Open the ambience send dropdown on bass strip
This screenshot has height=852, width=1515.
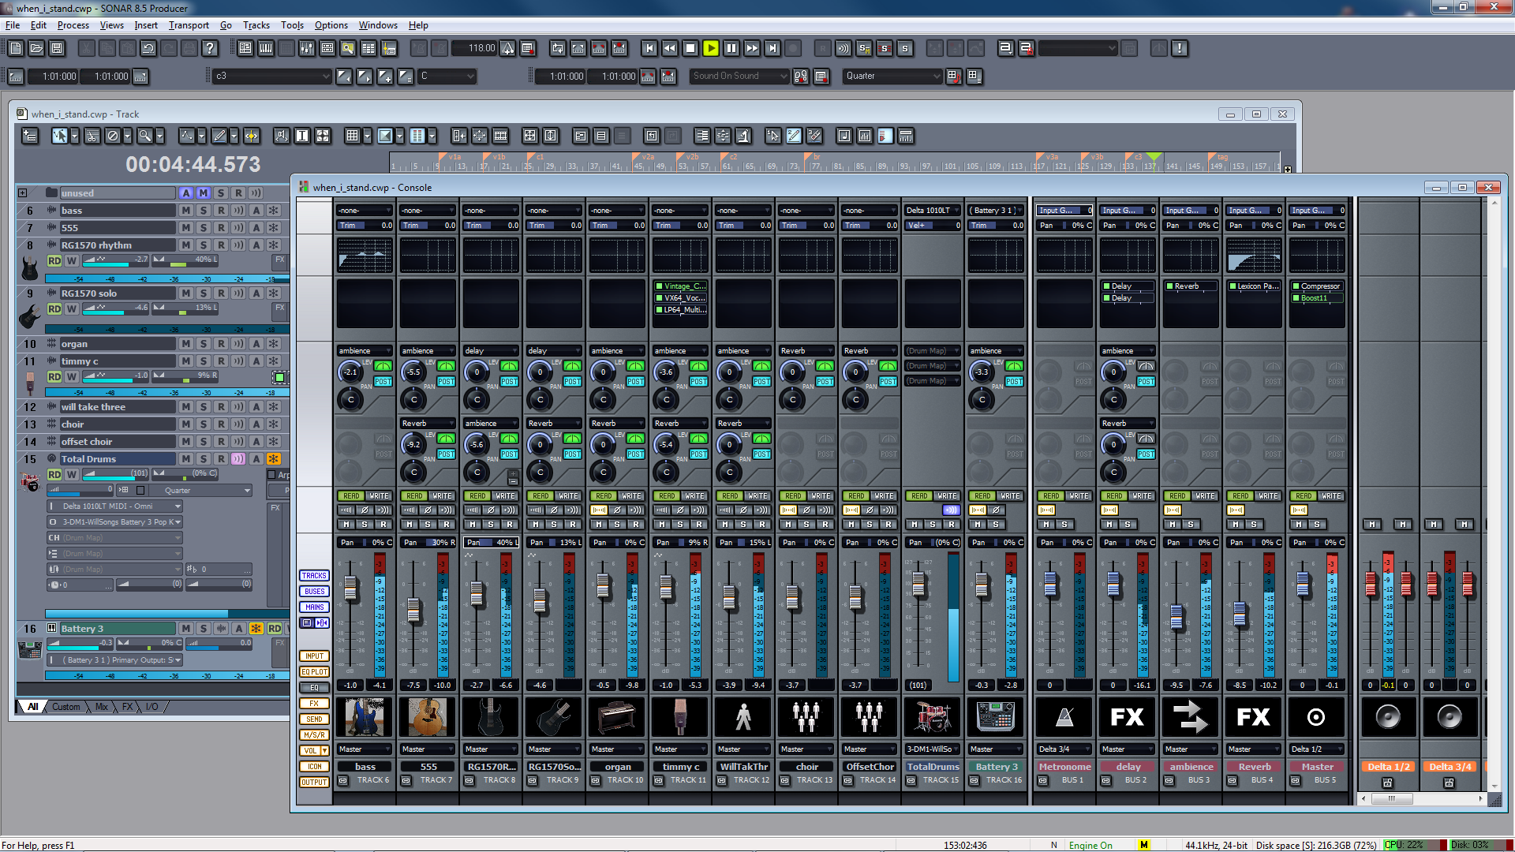(x=365, y=351)
